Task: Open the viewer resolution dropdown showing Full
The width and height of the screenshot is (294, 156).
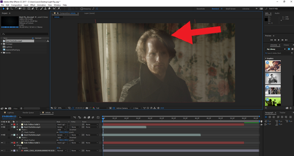Action: pos(100,108)
